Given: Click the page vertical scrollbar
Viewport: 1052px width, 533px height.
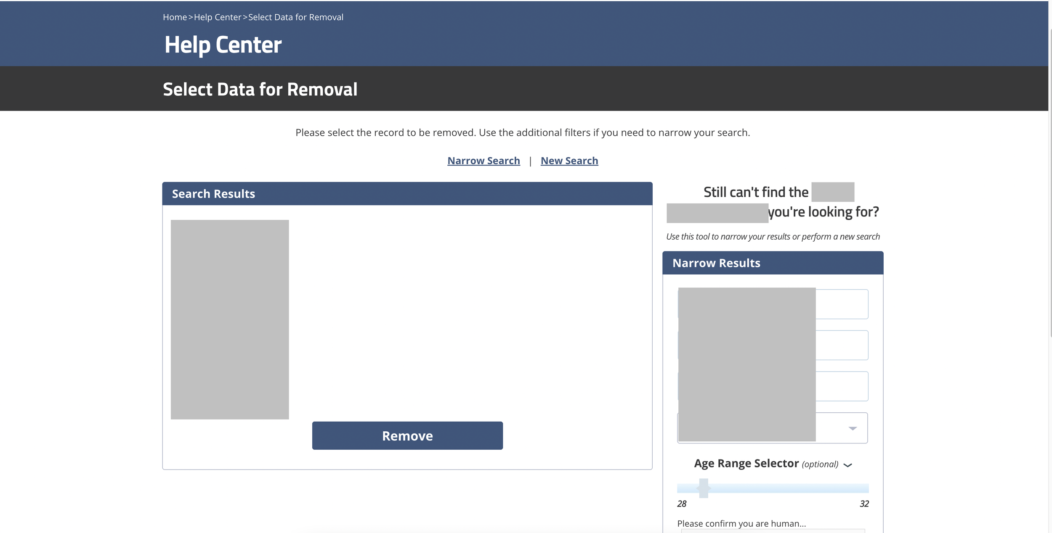Looking at the screenshot, I should [x=1050, y=181].
